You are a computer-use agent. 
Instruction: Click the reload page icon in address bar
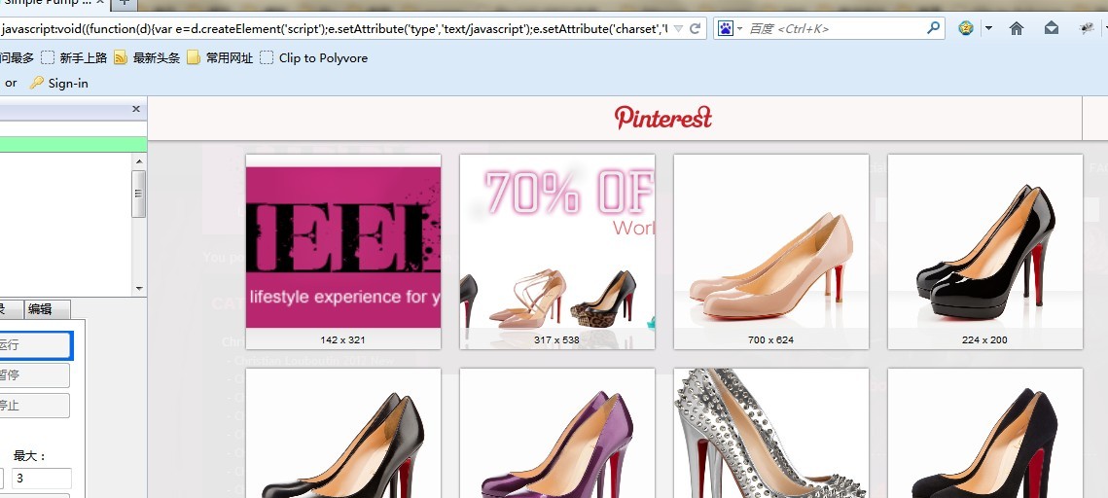[696, 29]
